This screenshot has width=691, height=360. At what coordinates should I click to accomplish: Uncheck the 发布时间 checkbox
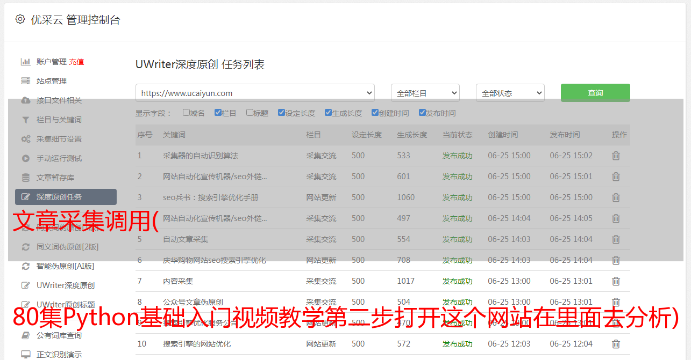422,113
